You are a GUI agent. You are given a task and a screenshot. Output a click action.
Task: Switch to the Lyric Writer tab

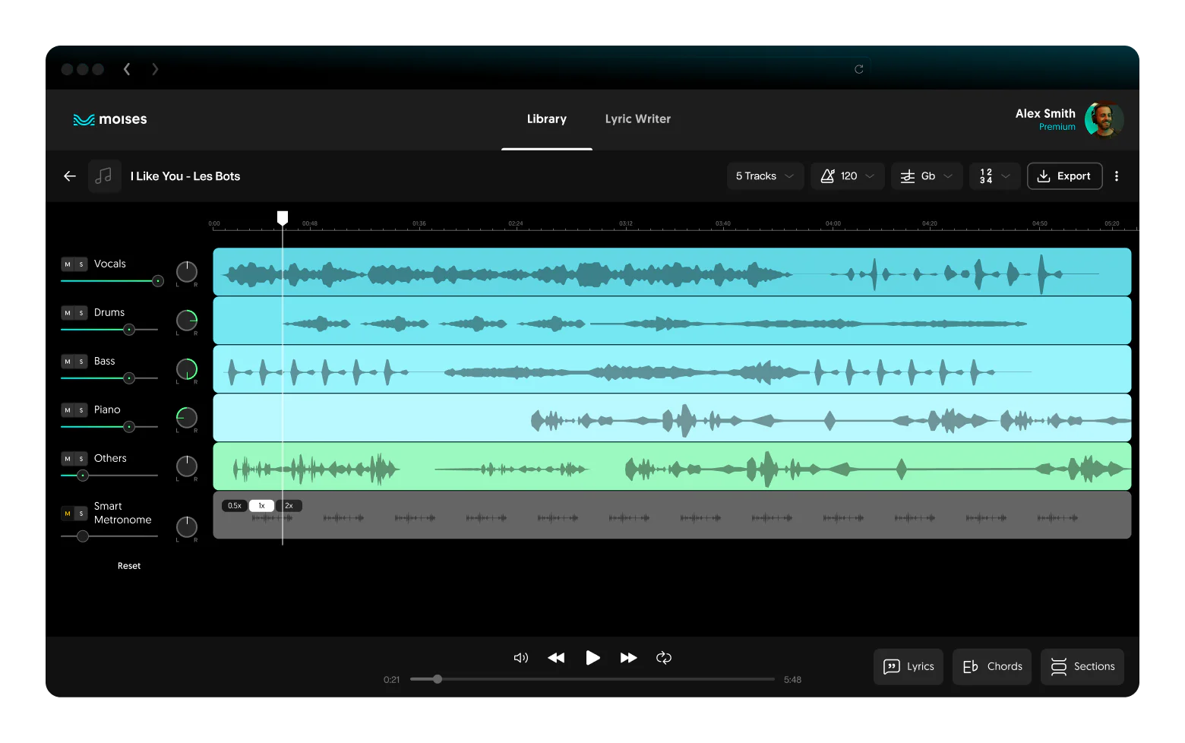tap(638, 119)
